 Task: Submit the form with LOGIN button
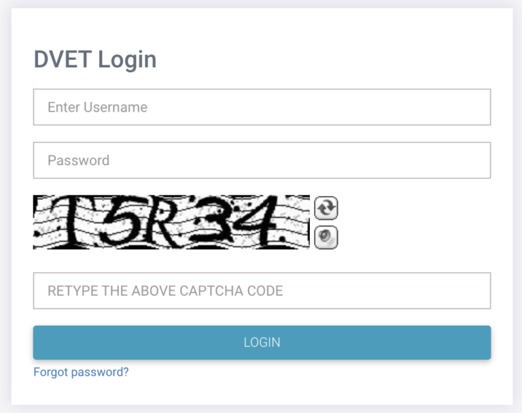pyautogui.click(x=262, y=343)
